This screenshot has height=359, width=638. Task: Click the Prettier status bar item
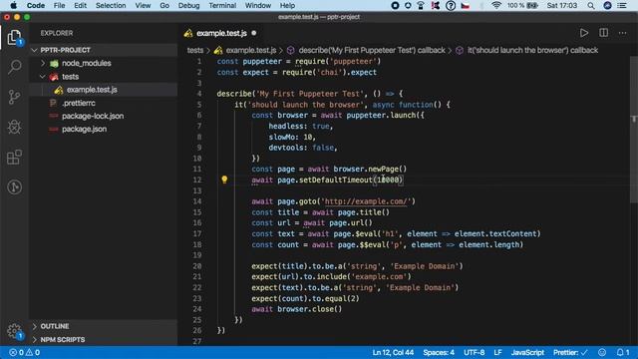[x=570, y=352]
